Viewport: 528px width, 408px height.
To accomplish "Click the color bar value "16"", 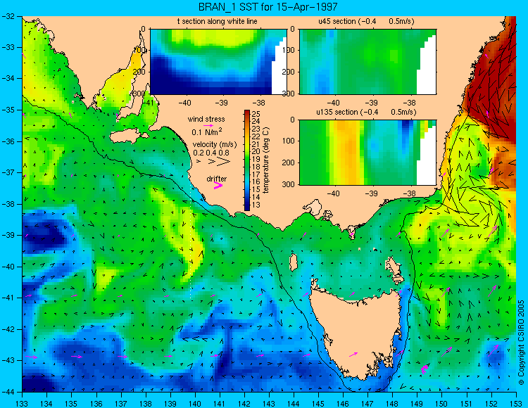I will (256, 182).
